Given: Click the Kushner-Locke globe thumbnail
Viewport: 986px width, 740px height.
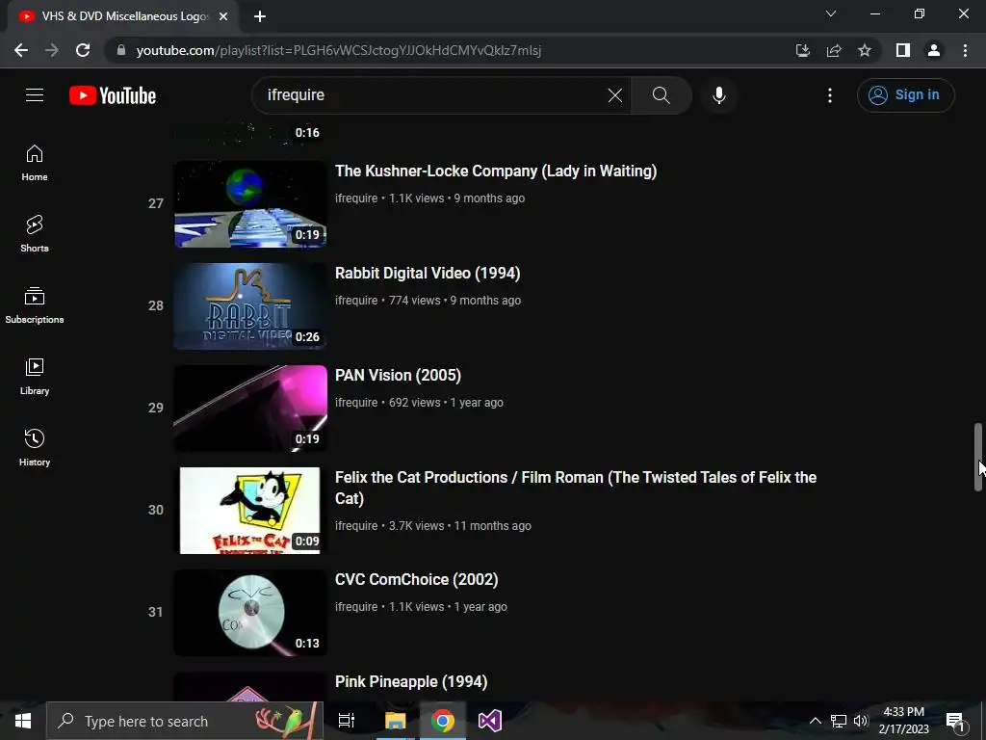Looking at the screenshot, I should (x=250, y=204).
